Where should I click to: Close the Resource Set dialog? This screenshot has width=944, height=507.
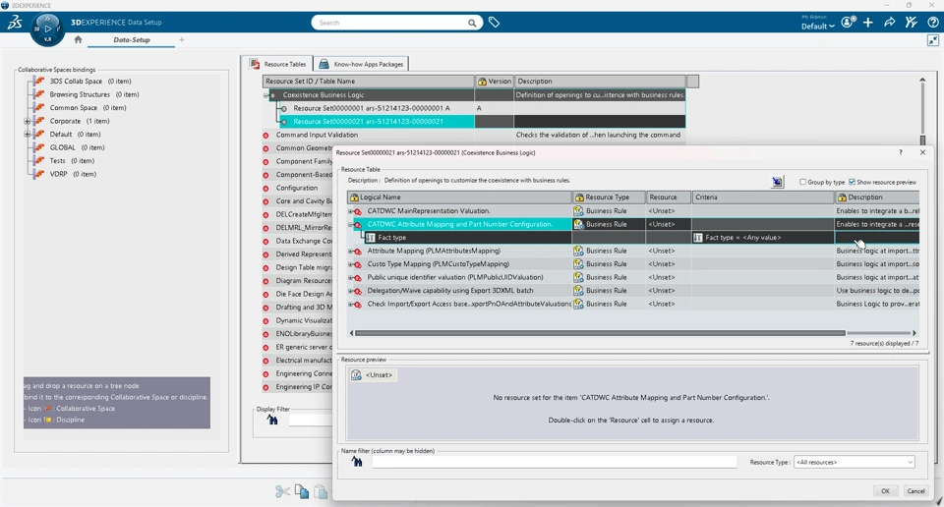pos(922,152)
